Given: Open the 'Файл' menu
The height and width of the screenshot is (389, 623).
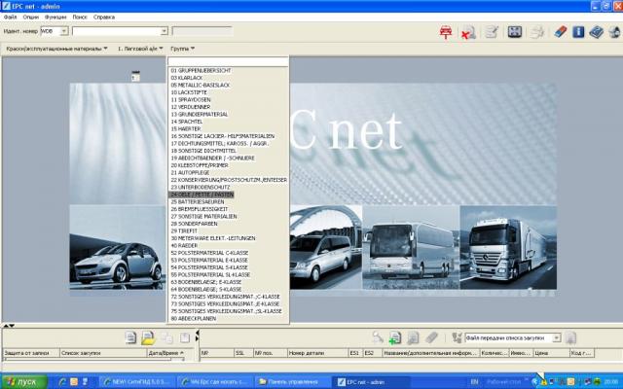Looking at the screenshot, I should [x=11, y=18].
